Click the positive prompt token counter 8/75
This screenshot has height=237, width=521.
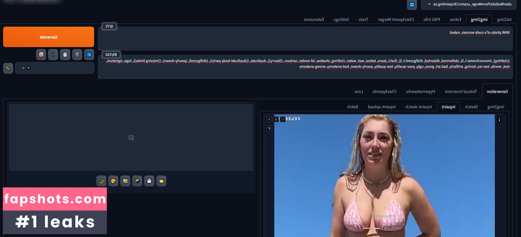coord(109,26)
